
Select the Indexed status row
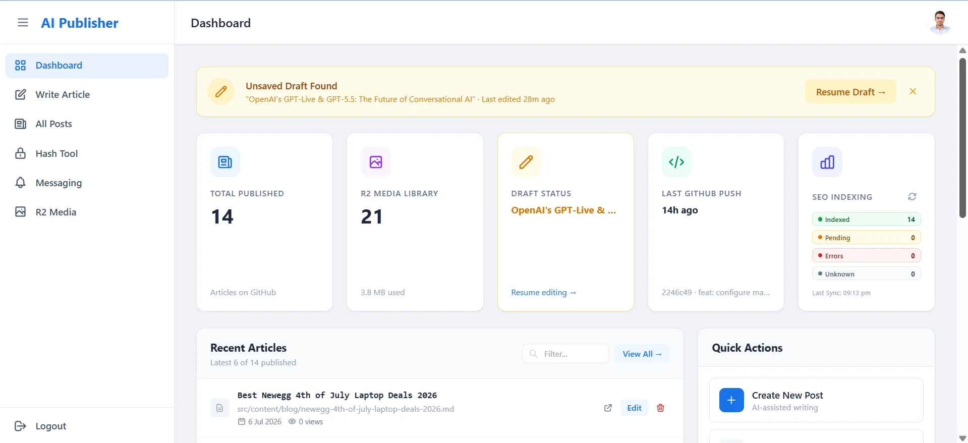[866, 219]
